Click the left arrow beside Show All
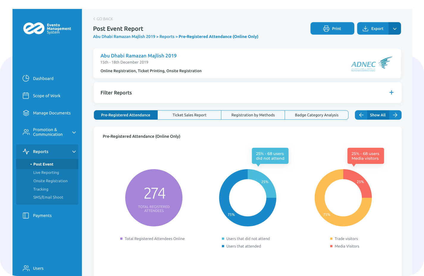Viewport: 424px width, 276px height. click(x=361, y=115)
